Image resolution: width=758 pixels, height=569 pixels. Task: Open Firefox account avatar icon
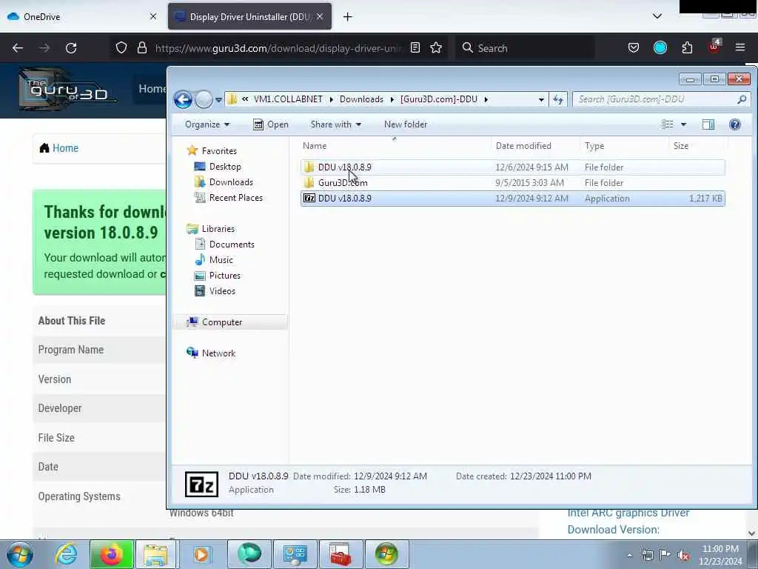click(660, 47)
